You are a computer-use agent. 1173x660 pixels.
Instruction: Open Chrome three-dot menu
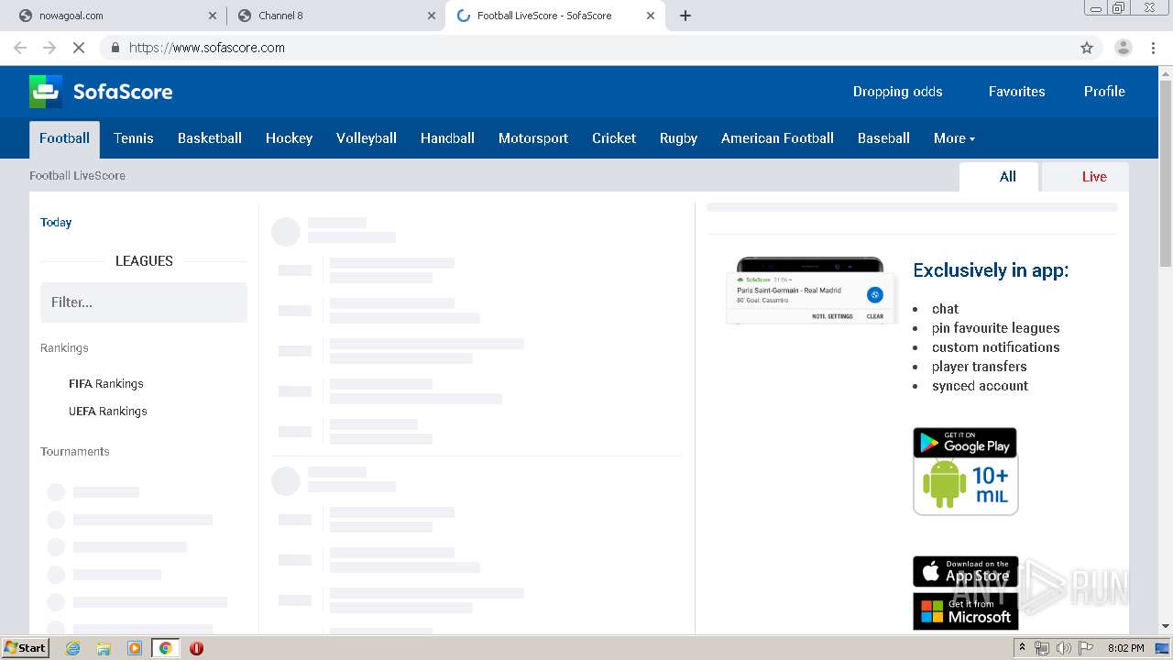pyautogui.click(x=1153, y=48)
